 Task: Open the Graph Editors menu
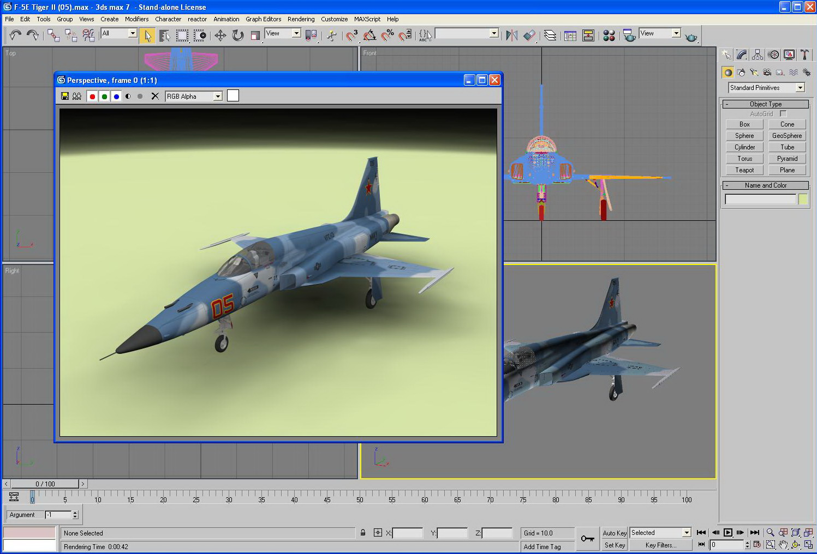[263, 19]
